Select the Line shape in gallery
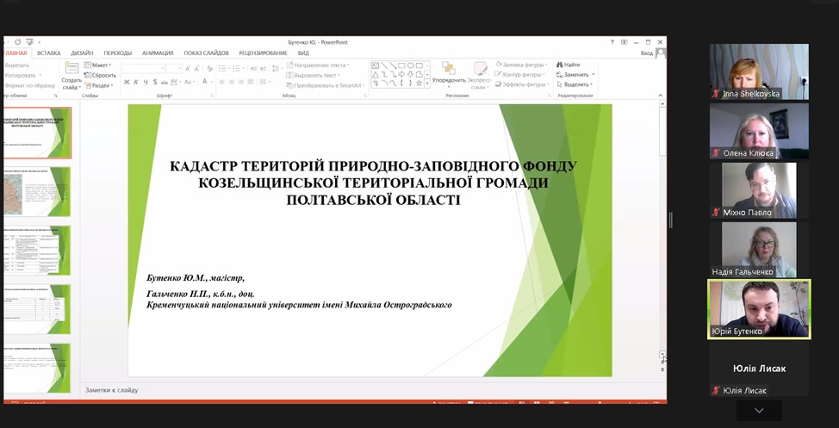839x428 pixels. point(383,65)
